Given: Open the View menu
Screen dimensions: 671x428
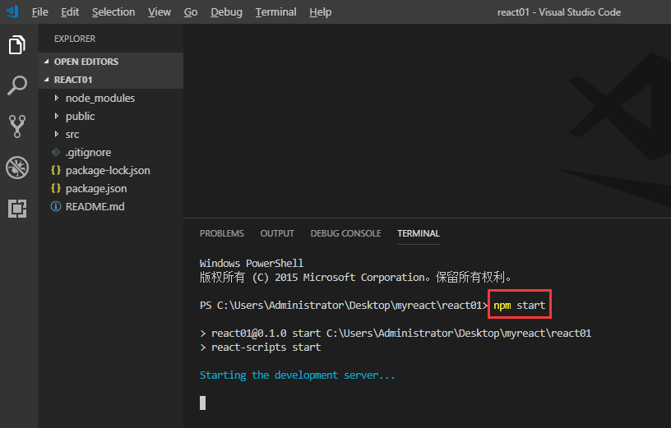Looking at the screenshot, I should pos(160,12).
